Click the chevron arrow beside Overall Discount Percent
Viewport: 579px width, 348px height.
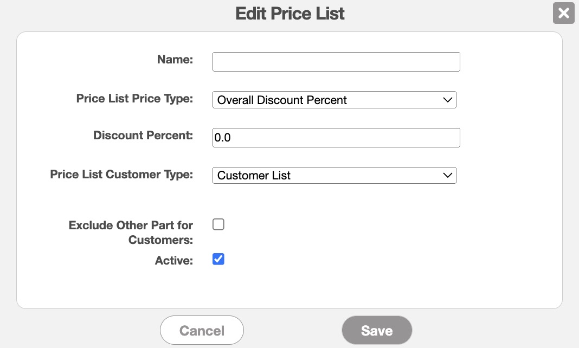[447, 100]
